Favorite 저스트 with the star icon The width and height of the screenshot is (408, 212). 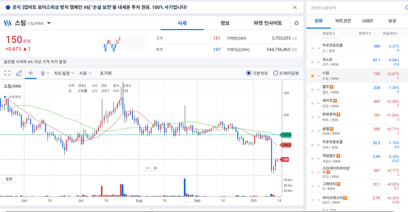click(x=312, y=61)
